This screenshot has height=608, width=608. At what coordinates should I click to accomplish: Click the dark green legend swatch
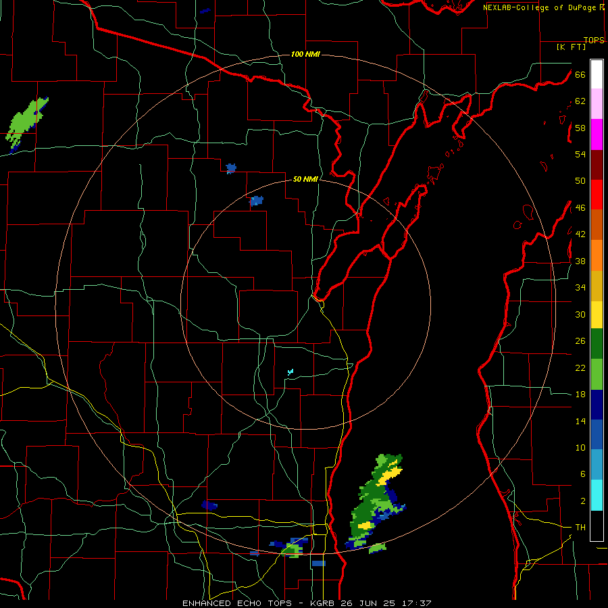click(597, 344)
